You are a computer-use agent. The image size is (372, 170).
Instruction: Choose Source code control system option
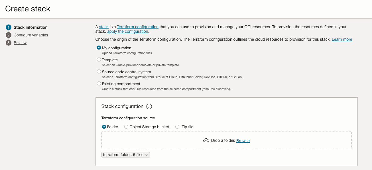[99, 72]
